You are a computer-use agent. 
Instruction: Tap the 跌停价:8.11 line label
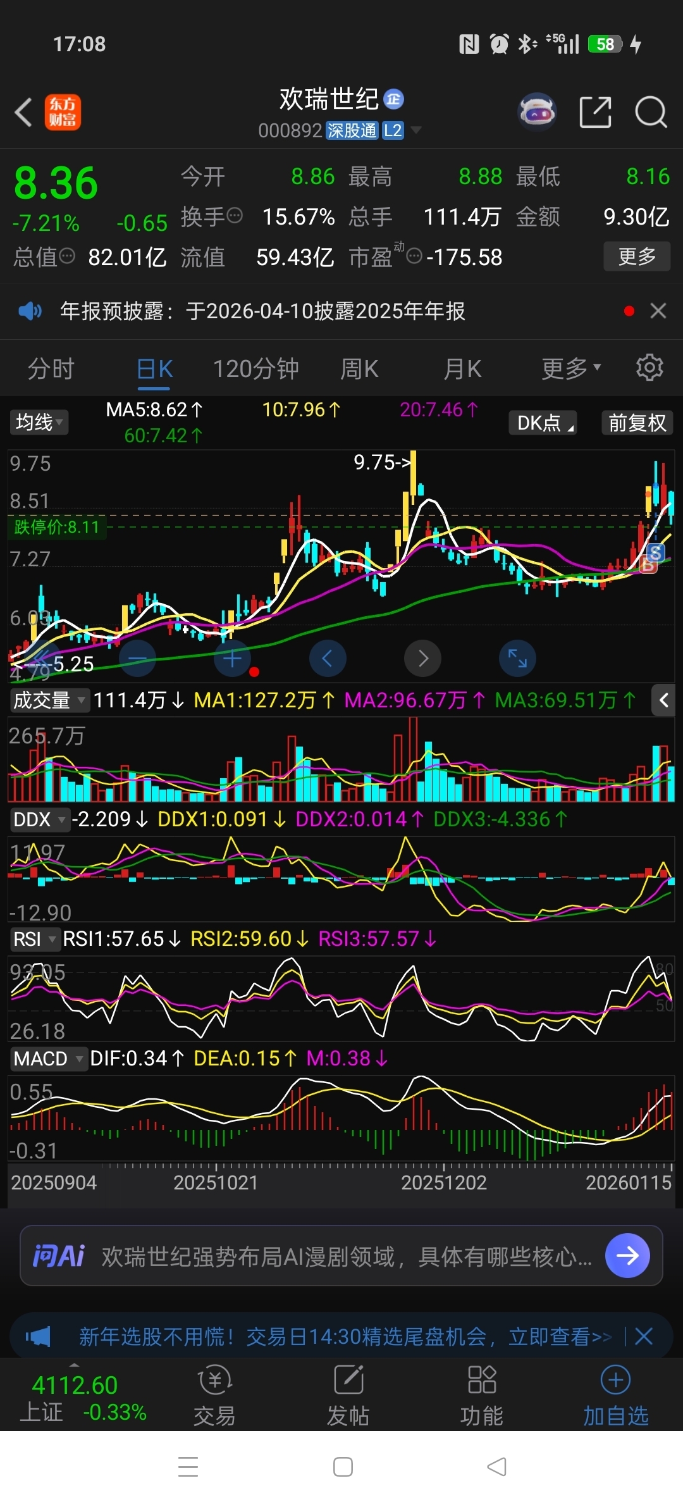point(57,527)
